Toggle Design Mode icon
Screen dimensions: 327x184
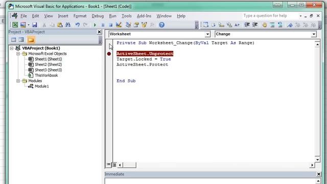[x=119, y=25]
